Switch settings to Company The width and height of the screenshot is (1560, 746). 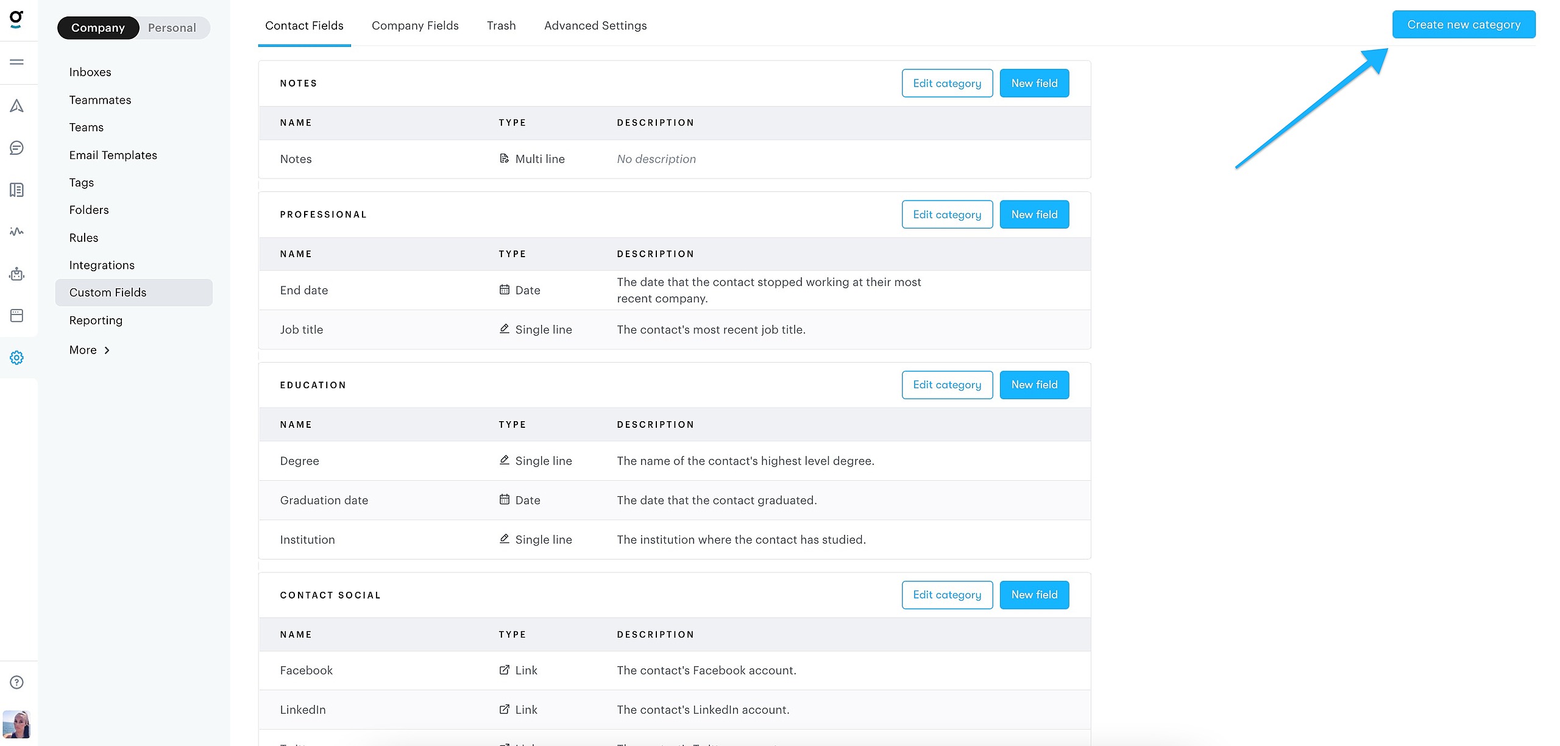click(98, 28)
